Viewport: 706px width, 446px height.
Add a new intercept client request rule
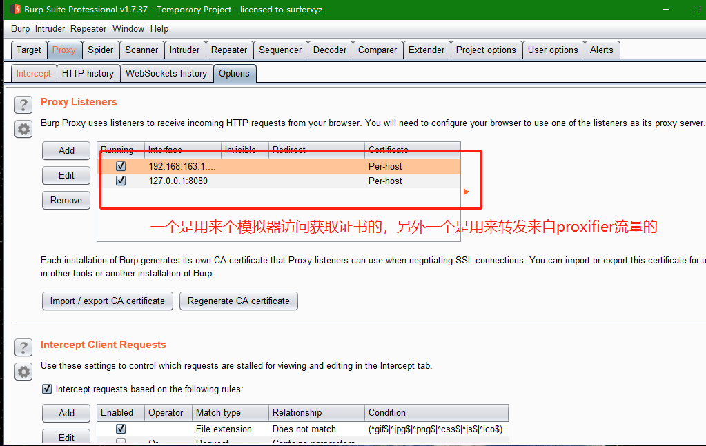pyautogui.click(x=66, y=413)
